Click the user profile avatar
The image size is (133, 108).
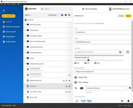(x=110, y=9)
